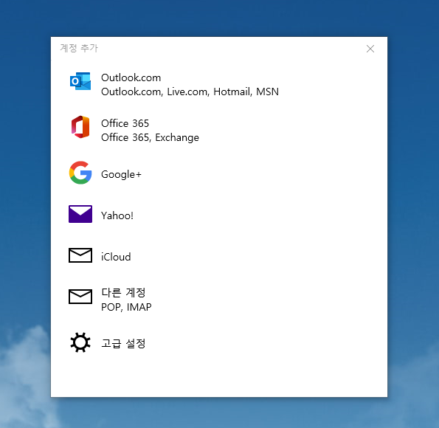Add a Yahoo! account
This screenshot has width=439, height=428.
117,215
